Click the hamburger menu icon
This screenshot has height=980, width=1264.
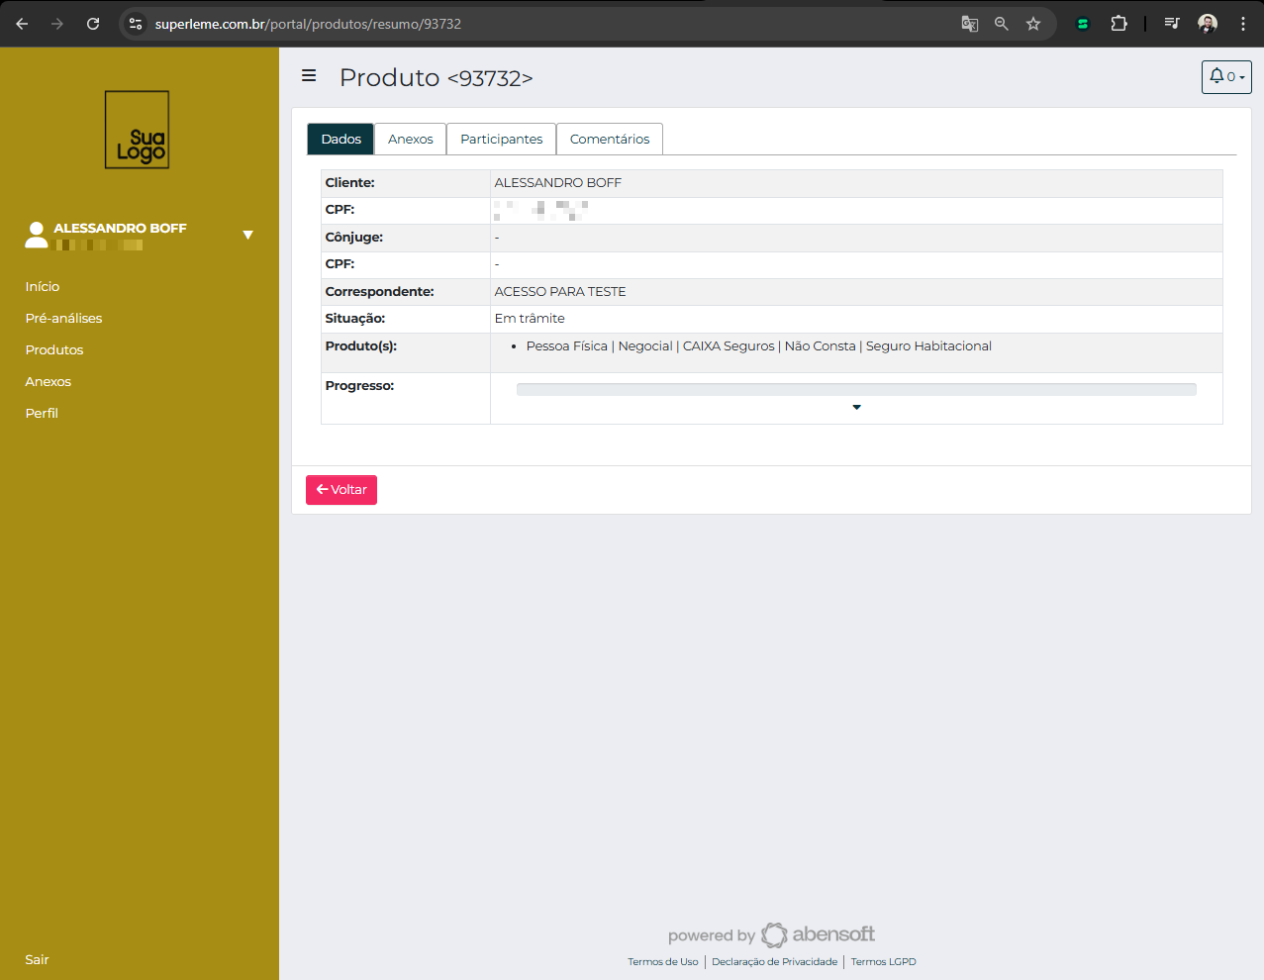tap(309, 76)
